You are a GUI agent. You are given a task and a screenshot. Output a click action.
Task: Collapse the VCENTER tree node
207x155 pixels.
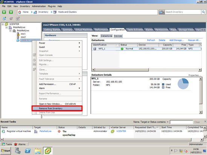tap(3, 24)
